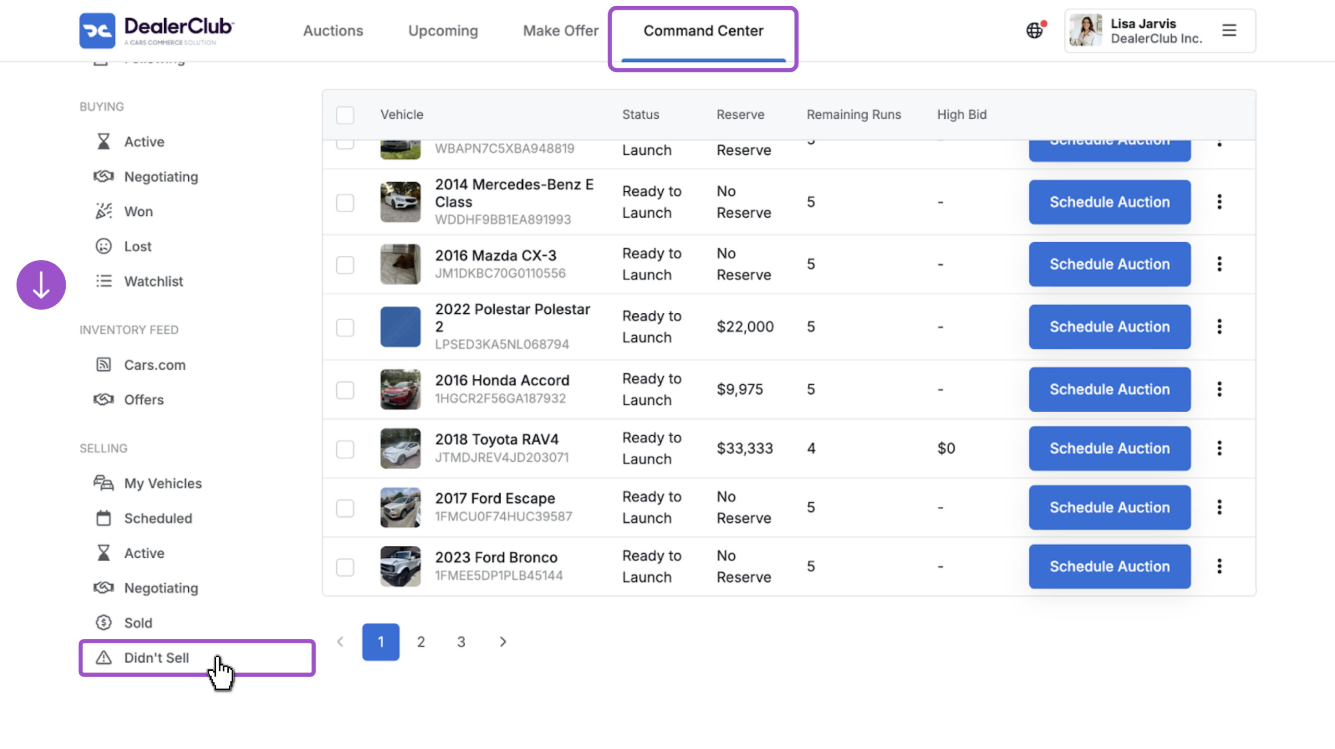The width and height of the screenshot is (1335, 749).
Task: Toggle the select-all header checkbox
Action: (345, 115)
